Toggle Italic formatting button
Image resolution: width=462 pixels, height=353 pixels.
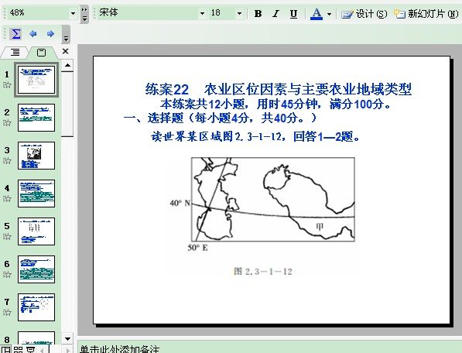[x=275, y=14]
